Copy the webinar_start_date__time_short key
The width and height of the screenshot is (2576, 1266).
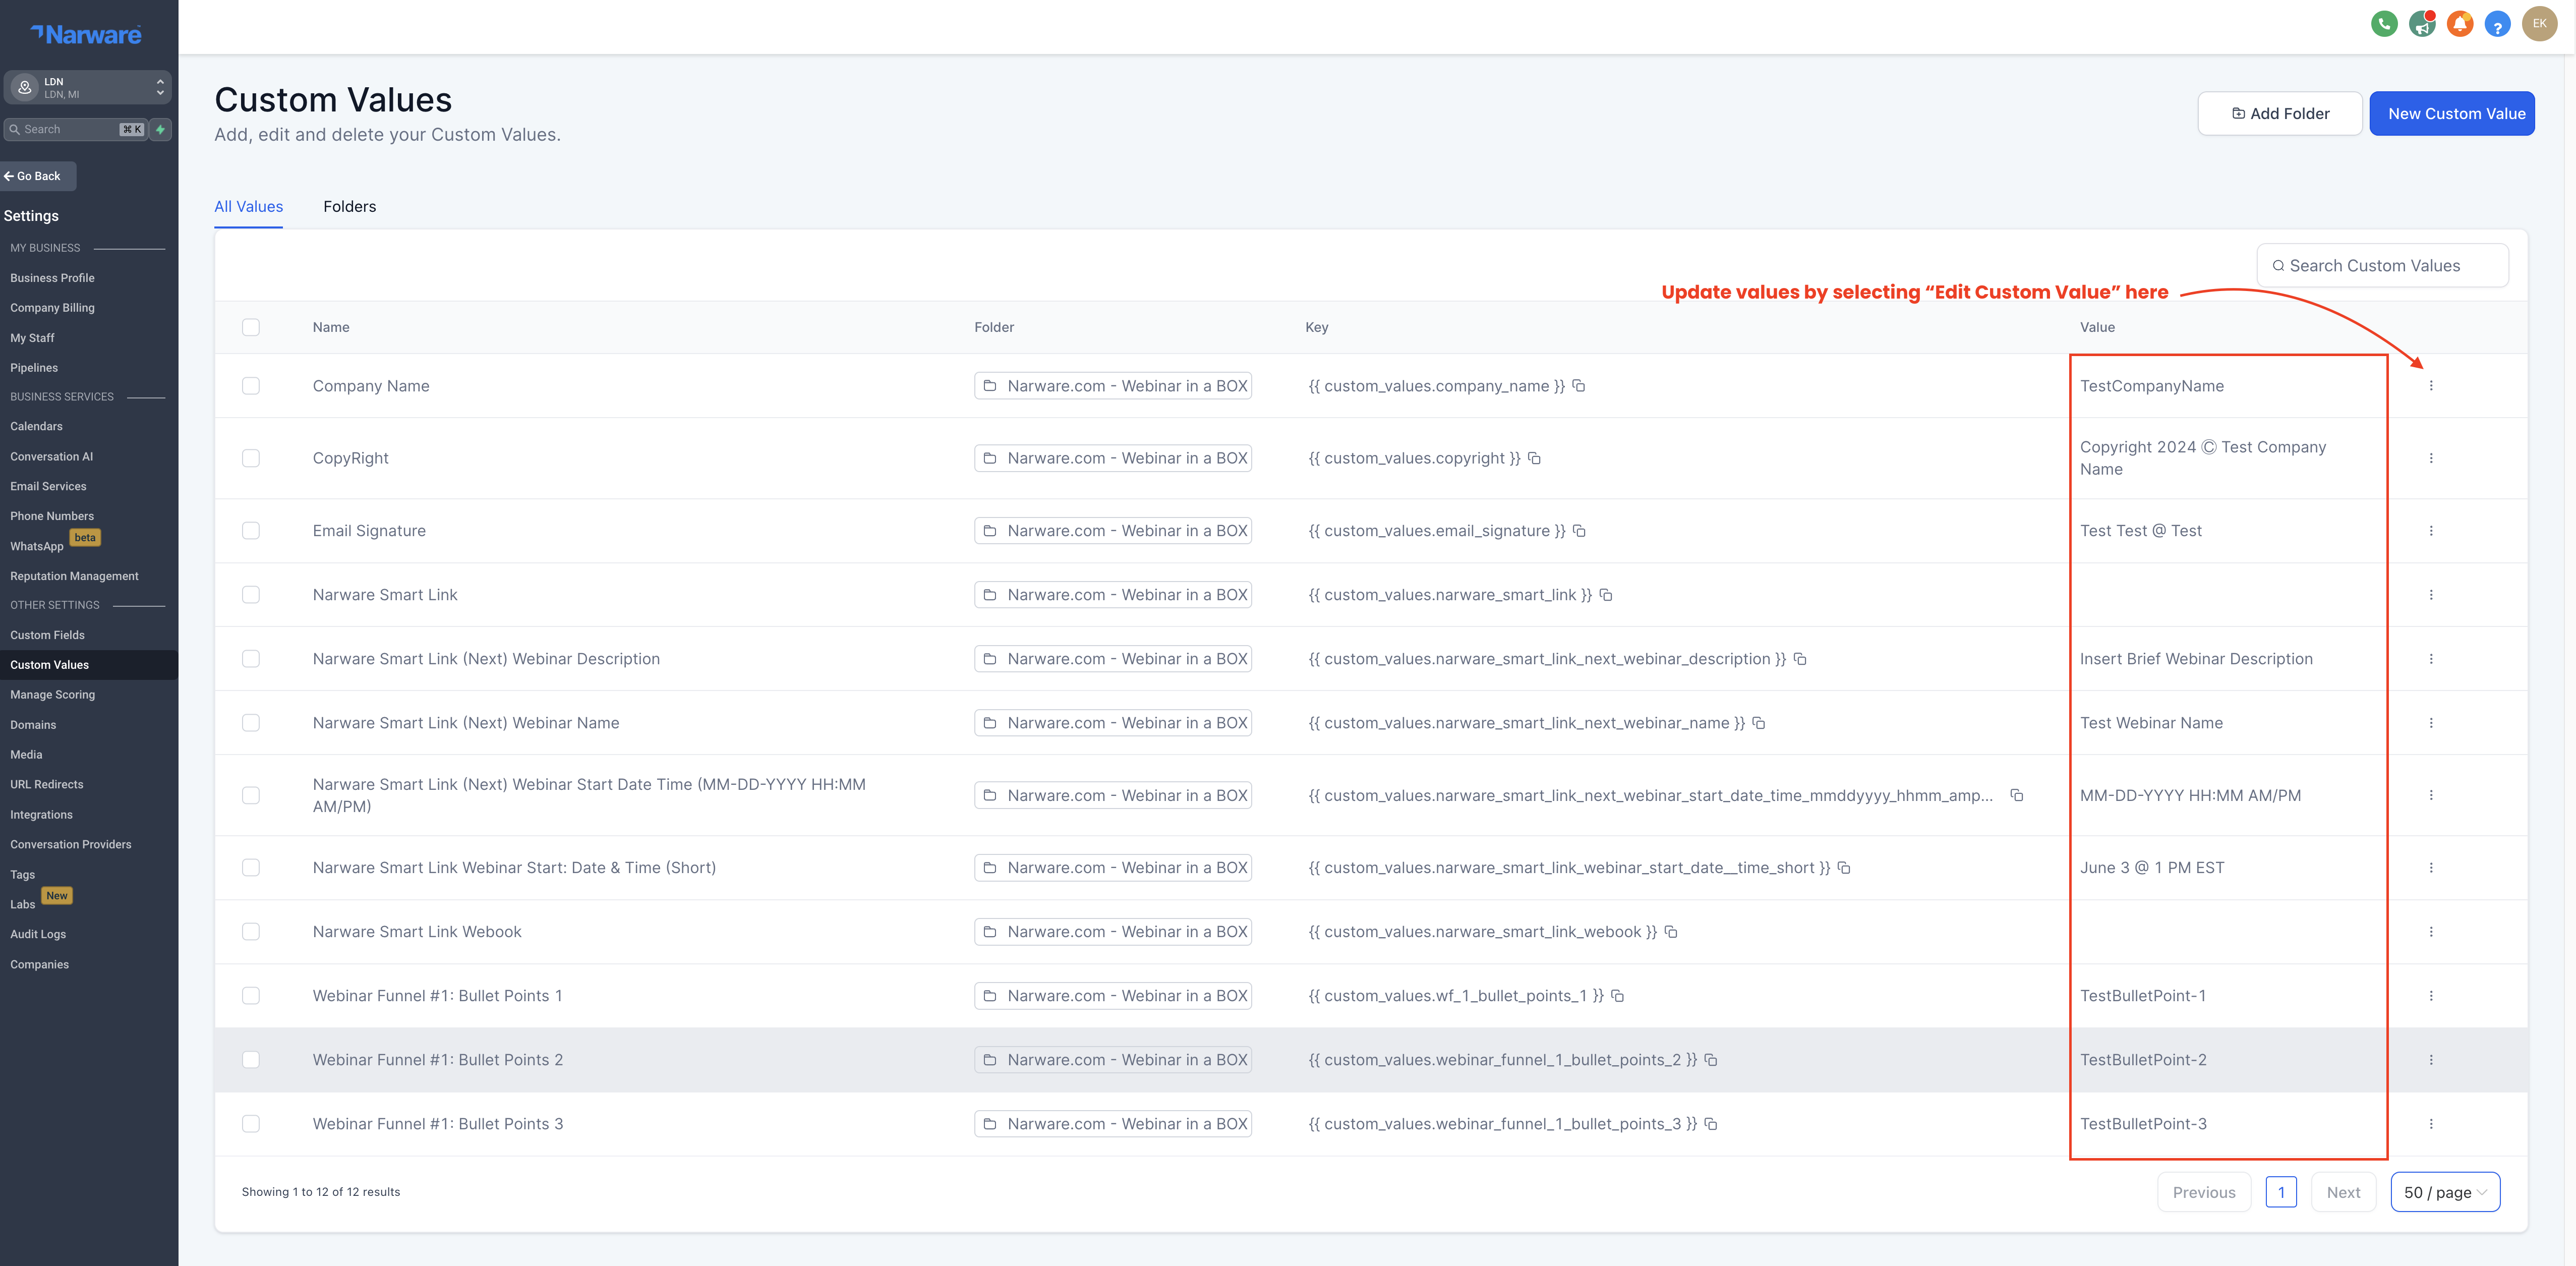pyautogui.click(x=1843, y=868)
